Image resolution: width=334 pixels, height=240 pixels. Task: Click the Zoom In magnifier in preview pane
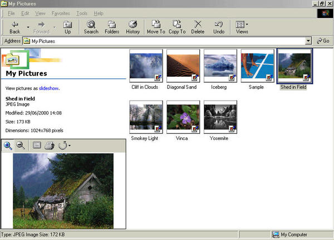[8, 146]
